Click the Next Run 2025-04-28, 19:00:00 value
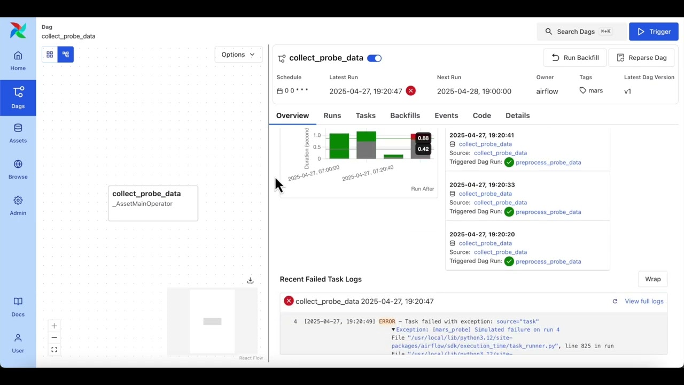This screenshot has width=684, height=385. click(x=474, y=91)
